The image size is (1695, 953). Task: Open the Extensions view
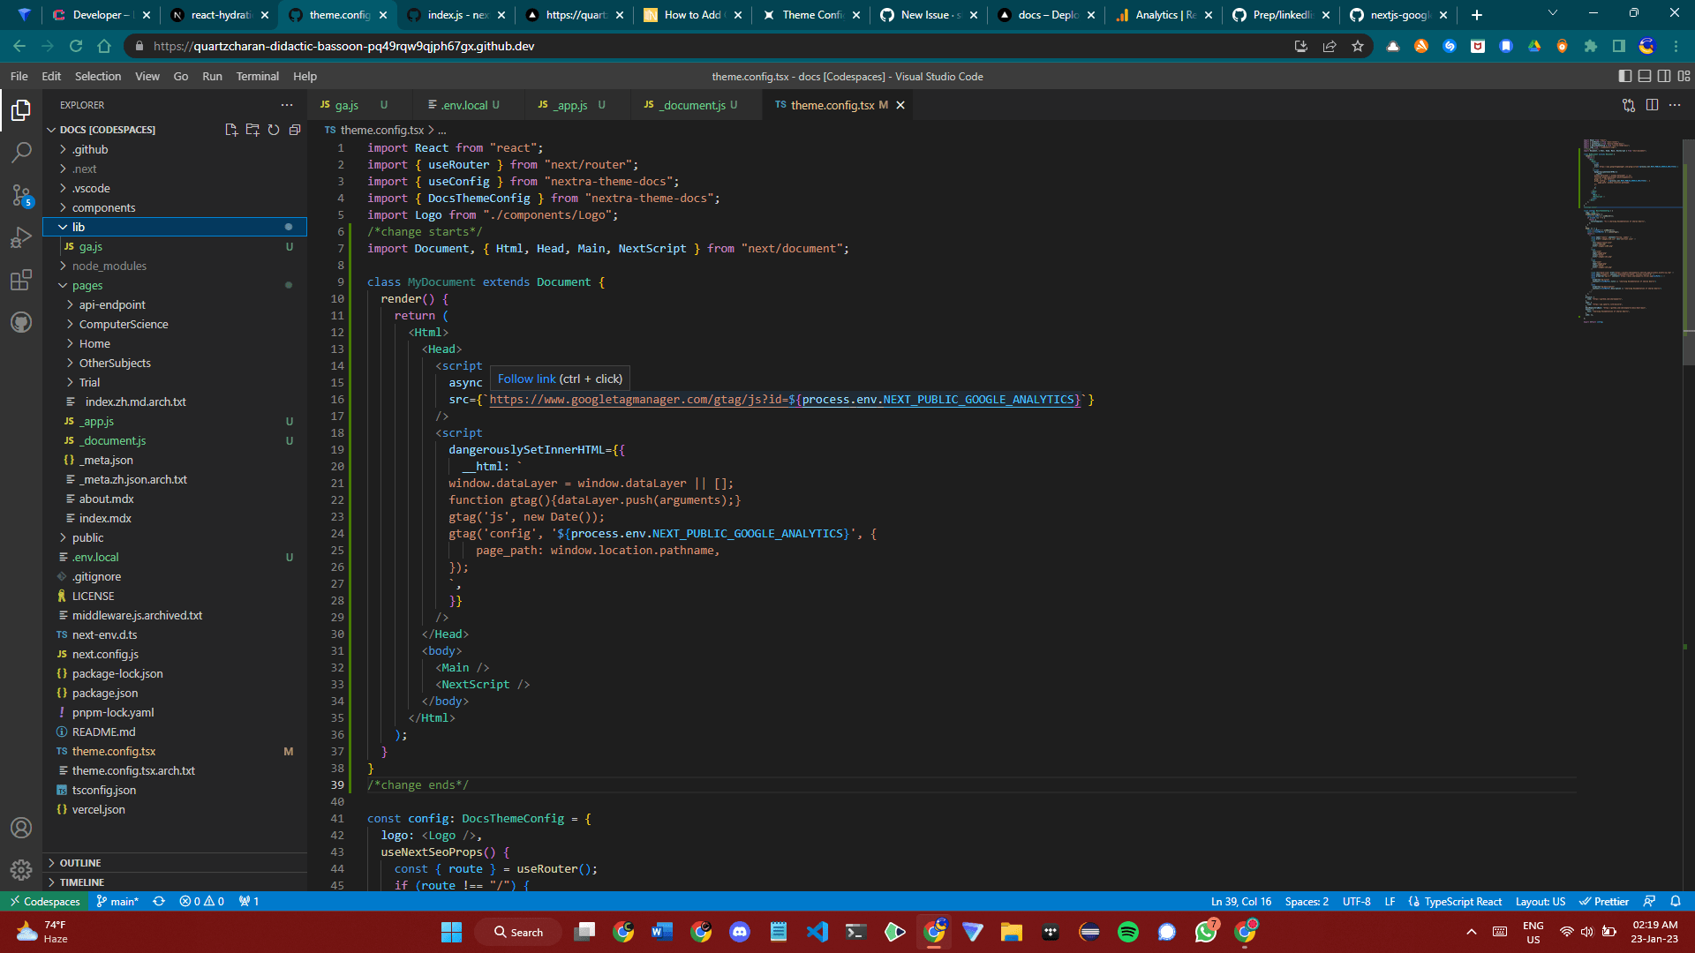(x=21, y=281)
